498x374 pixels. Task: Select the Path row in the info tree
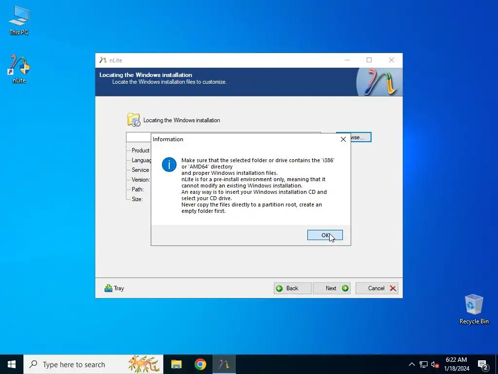[x=138, y=189]
